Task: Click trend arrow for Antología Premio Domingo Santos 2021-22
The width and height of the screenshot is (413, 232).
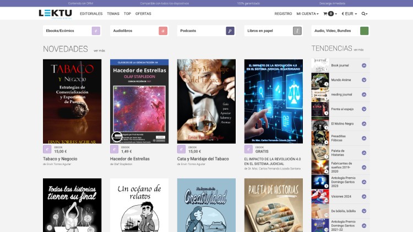Action: point(364,225)
